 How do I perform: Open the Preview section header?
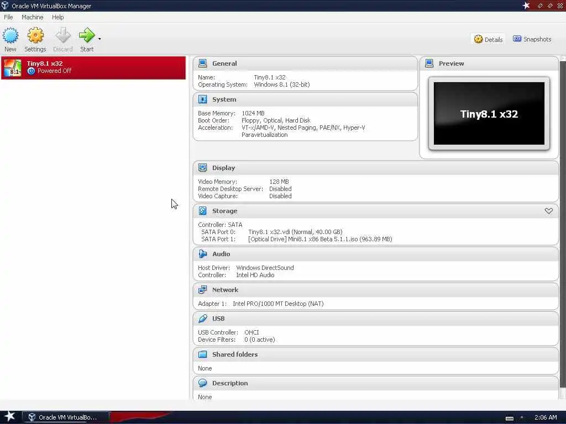click(451, 63)
